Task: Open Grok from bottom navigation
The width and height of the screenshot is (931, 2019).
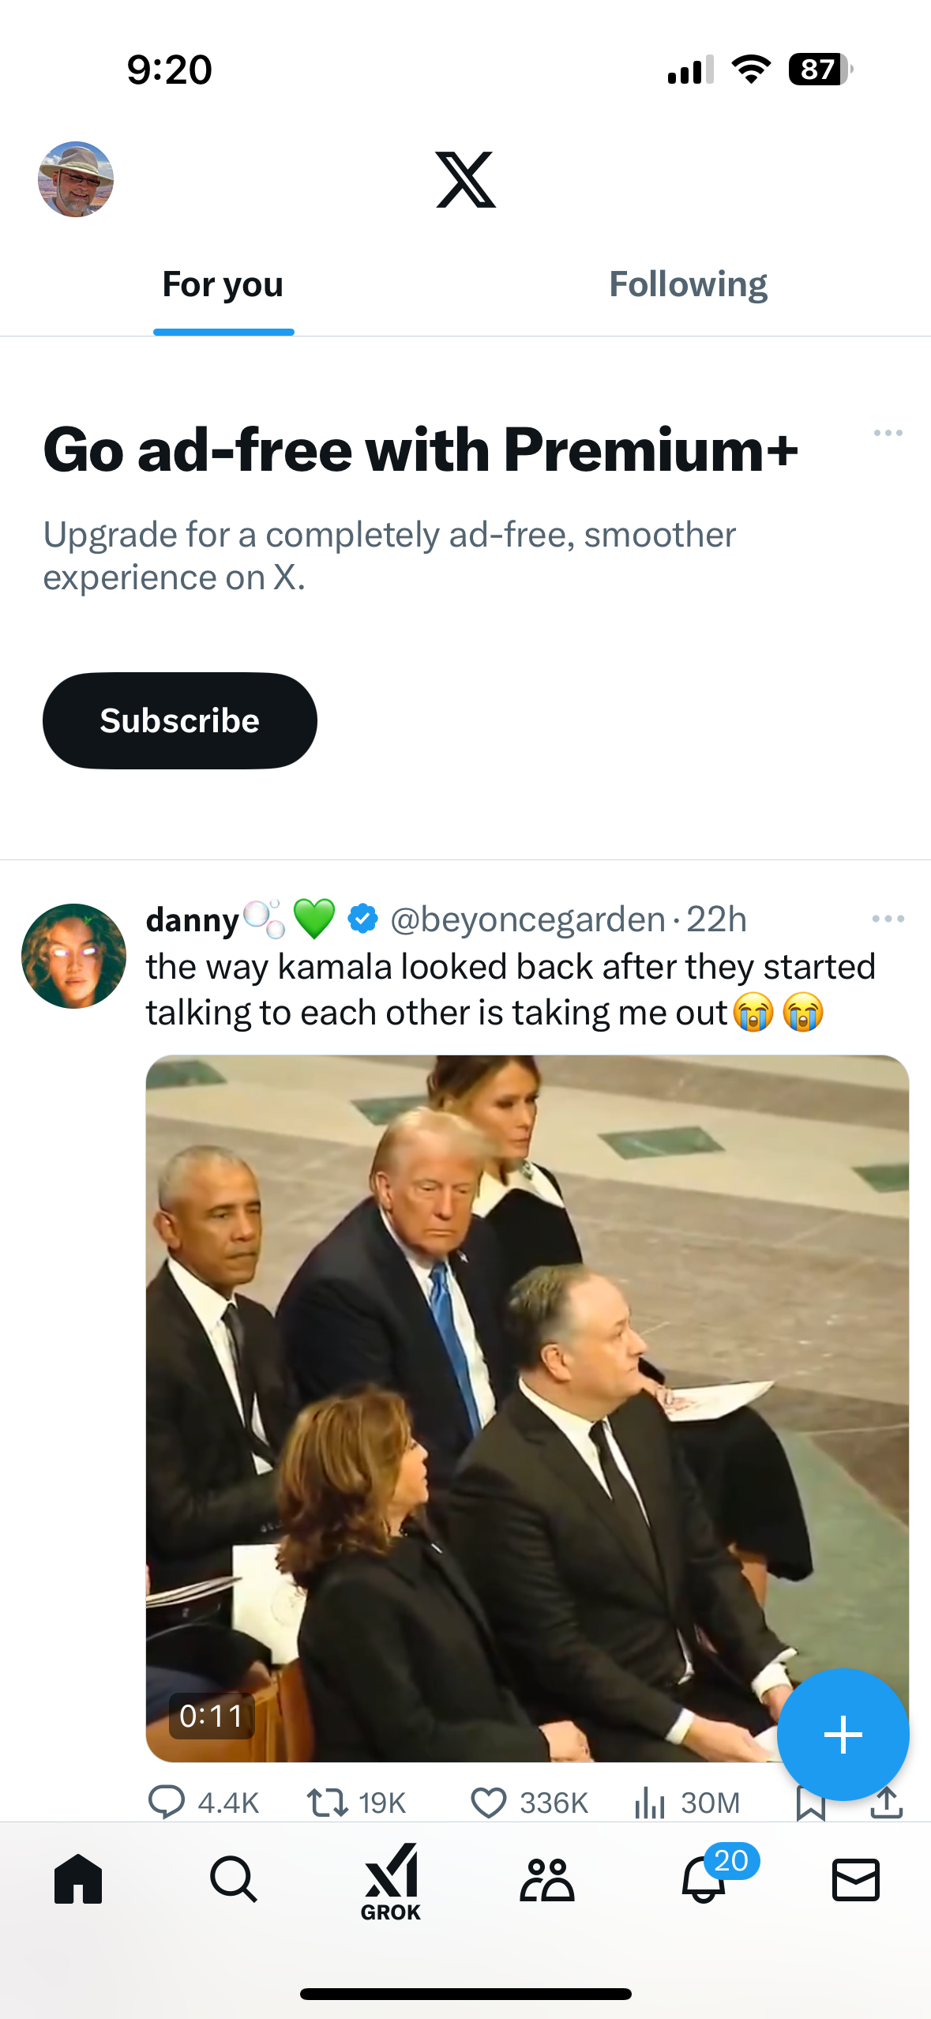Action: point(391,1882)
